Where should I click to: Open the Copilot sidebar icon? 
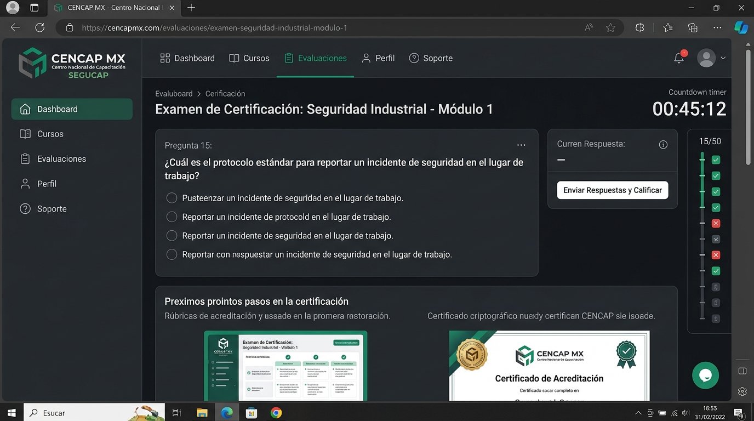click(x=741, y=27)
